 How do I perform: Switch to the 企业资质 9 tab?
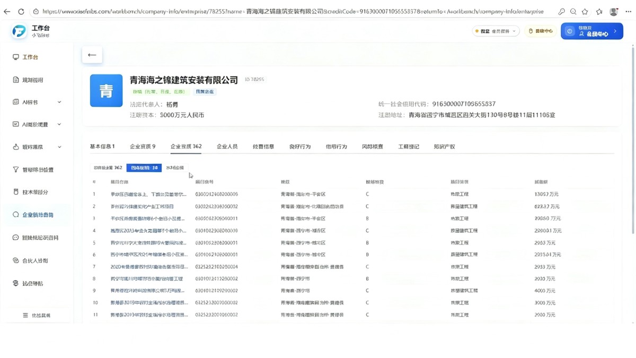(143, 146)
